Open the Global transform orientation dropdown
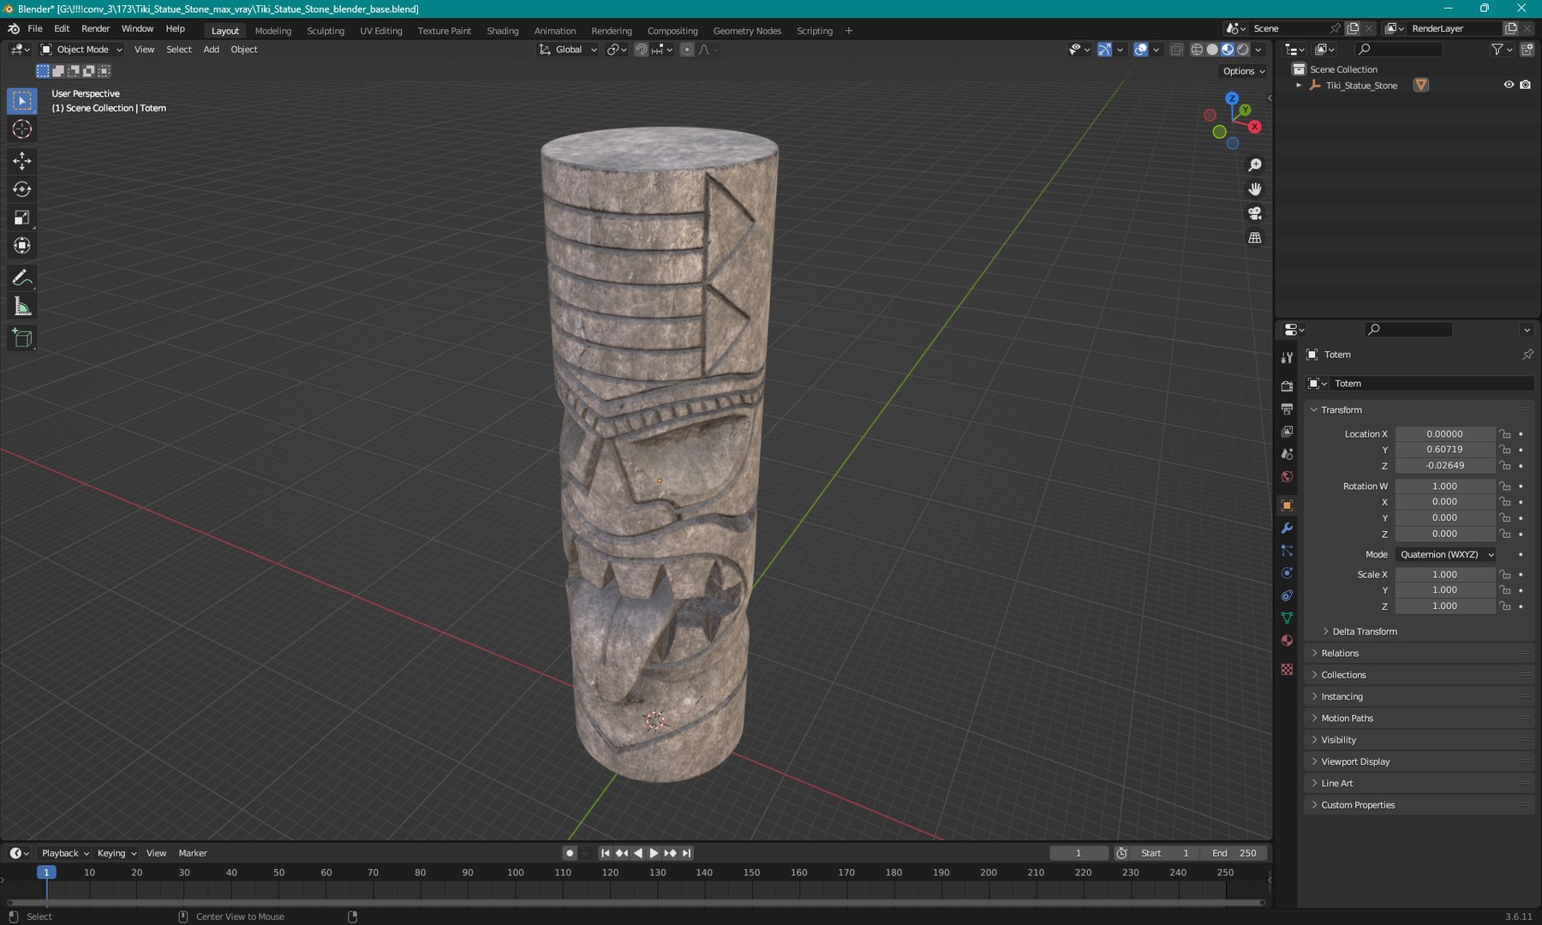 pos(567,50)
